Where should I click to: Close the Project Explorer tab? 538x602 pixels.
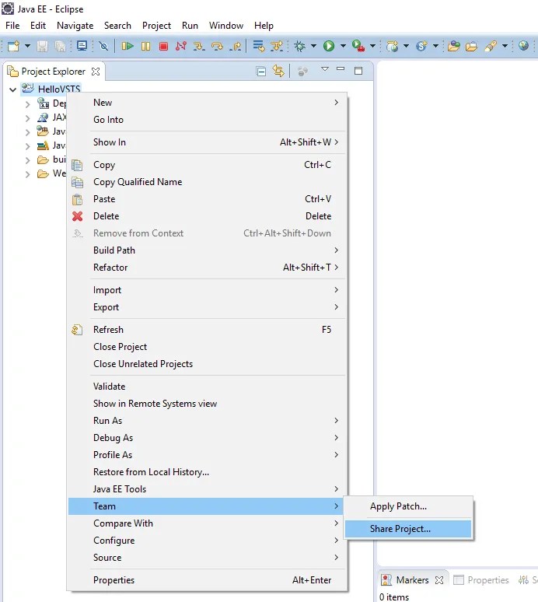tap(96, 72)
